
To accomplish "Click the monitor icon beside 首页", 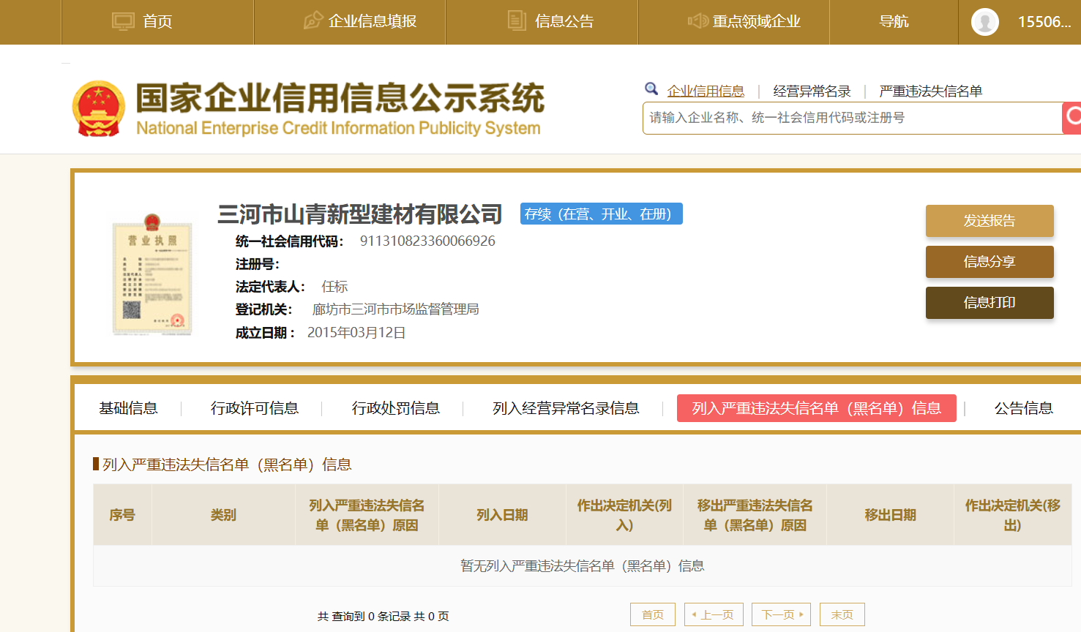I will point(123,21).
